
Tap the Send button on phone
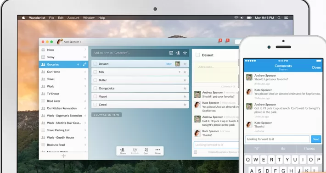point(316,139)
